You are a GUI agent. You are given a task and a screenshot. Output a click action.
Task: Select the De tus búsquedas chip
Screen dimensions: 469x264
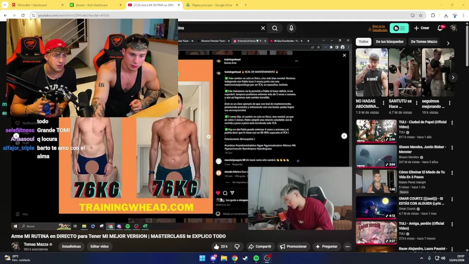(389, 42)
